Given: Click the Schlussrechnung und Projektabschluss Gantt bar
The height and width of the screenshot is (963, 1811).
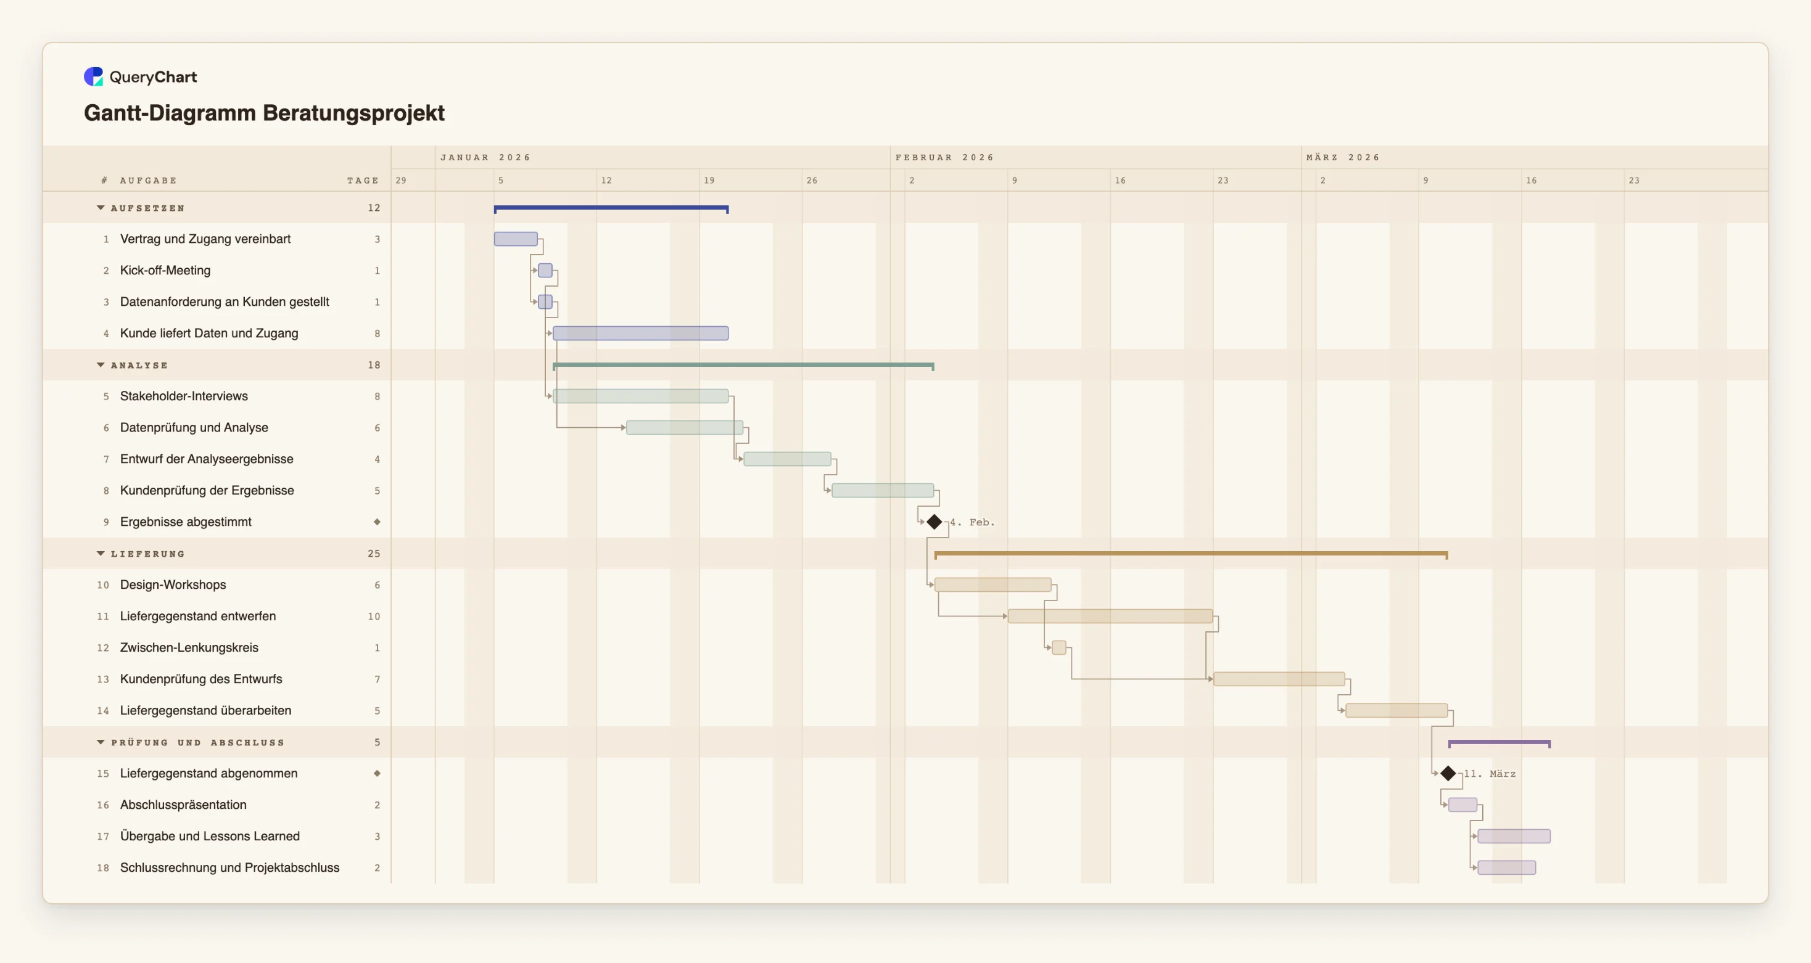Looking at the screenshot, I should pos(1506,867).
